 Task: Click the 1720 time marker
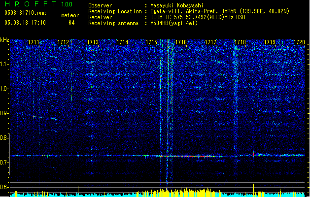(x=299, y=42)
